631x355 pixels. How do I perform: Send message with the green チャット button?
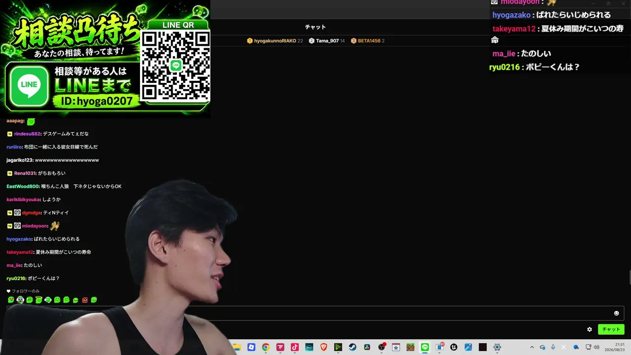[611, 329]
